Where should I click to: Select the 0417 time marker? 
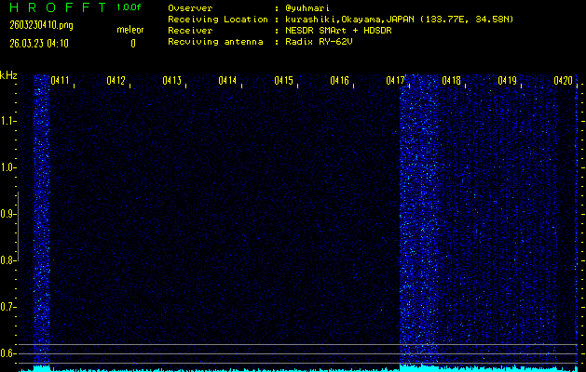coord(396,81)
